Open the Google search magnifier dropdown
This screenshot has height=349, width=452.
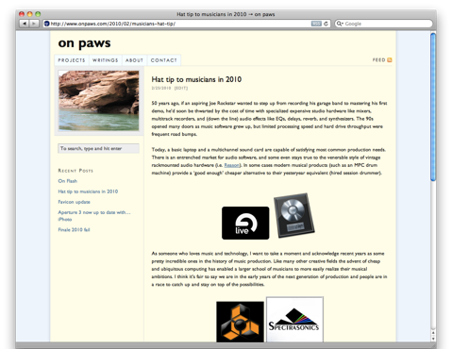[340, 24]
